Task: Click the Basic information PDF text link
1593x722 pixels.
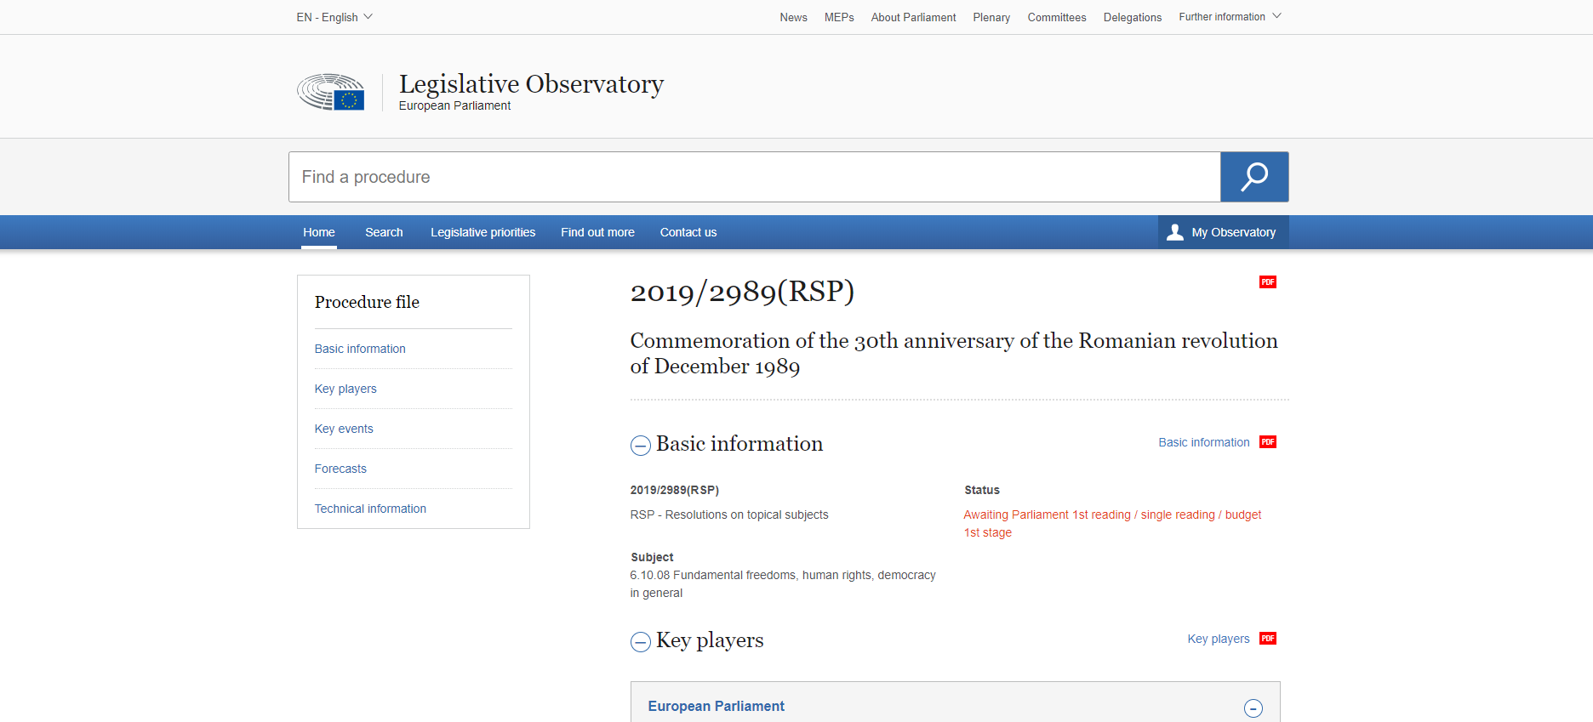Action: pyautogui.click(x=1204, y=442)
